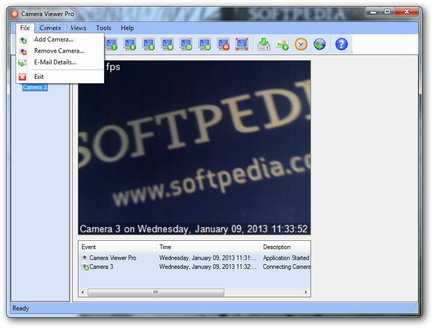Viewport: 433px width, 328px height.
Task: Open the File menu
Action: click(x=25, y=28)
